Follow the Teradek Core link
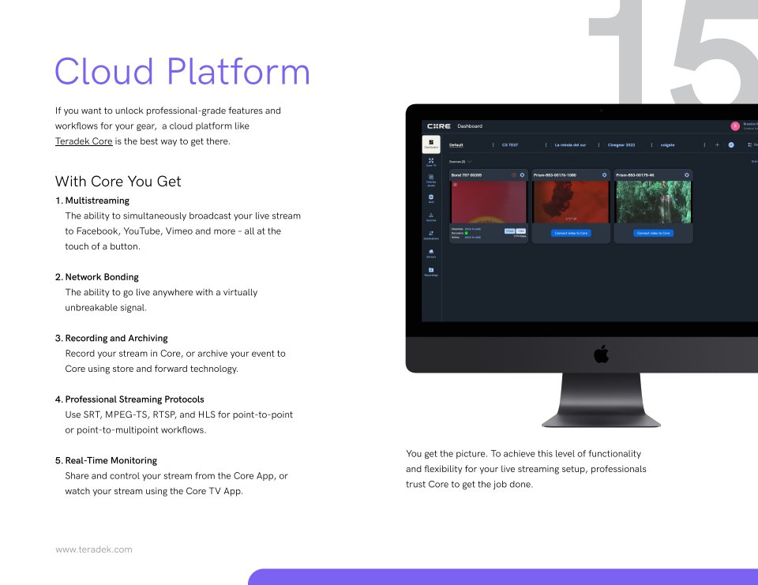This screenshot has width=758, height=585. (x=84, y=142)
